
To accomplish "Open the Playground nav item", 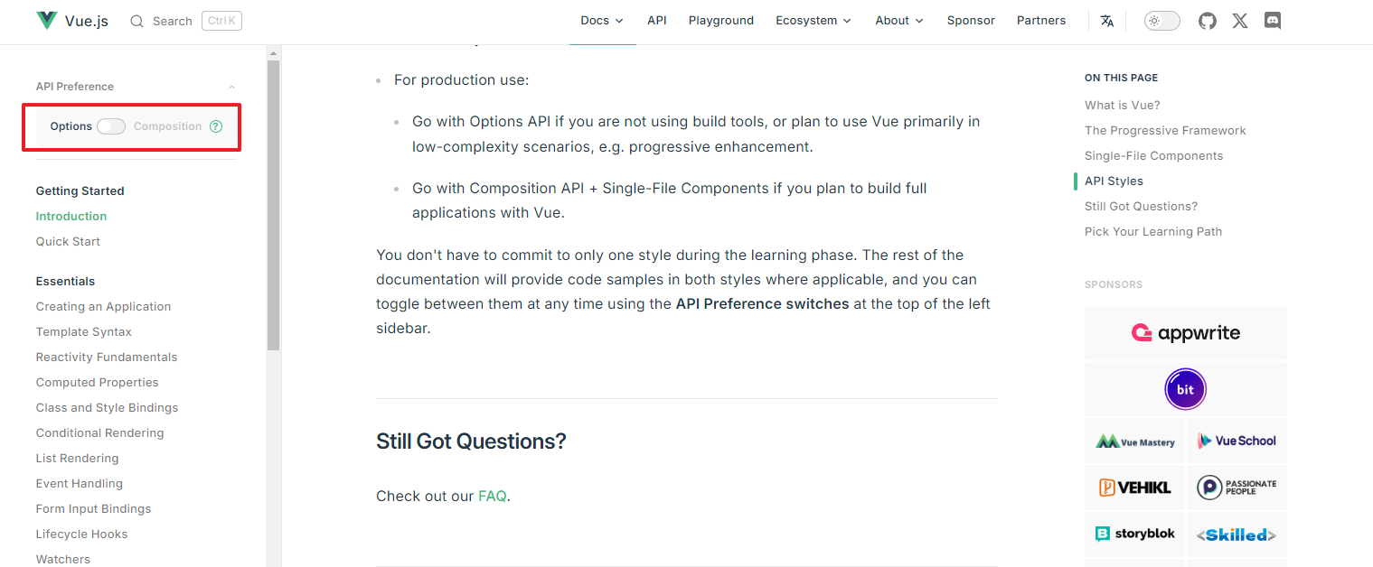I will 720,21.
